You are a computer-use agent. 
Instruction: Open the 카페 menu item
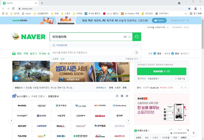26,53
